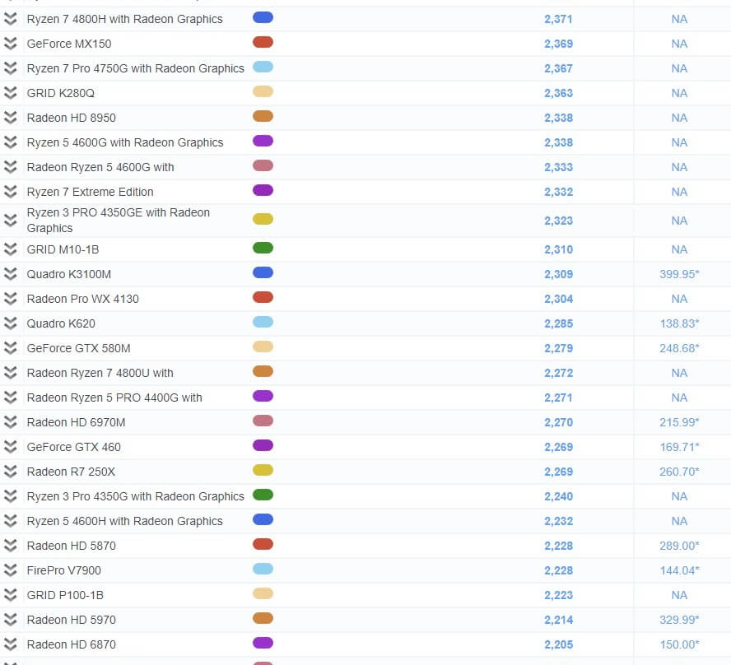The image size is (731, 665).
Task: Click the orange swatch for Radeon HD 5970
Action: (x=263, y=619)
